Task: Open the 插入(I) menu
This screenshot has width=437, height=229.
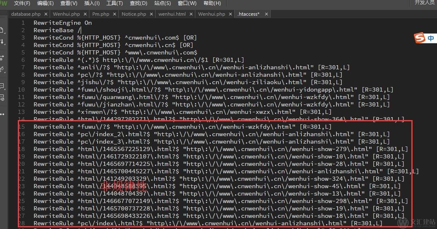Action: coord(92,3)
